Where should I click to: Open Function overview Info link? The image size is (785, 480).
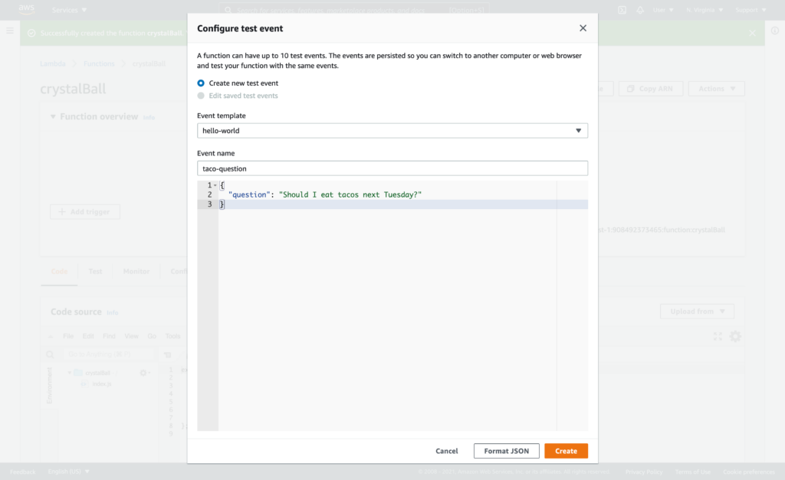(x=149, y=117)
